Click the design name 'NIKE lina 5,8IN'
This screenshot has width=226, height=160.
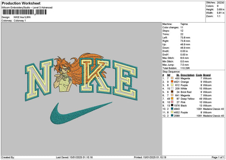[22, 17]
